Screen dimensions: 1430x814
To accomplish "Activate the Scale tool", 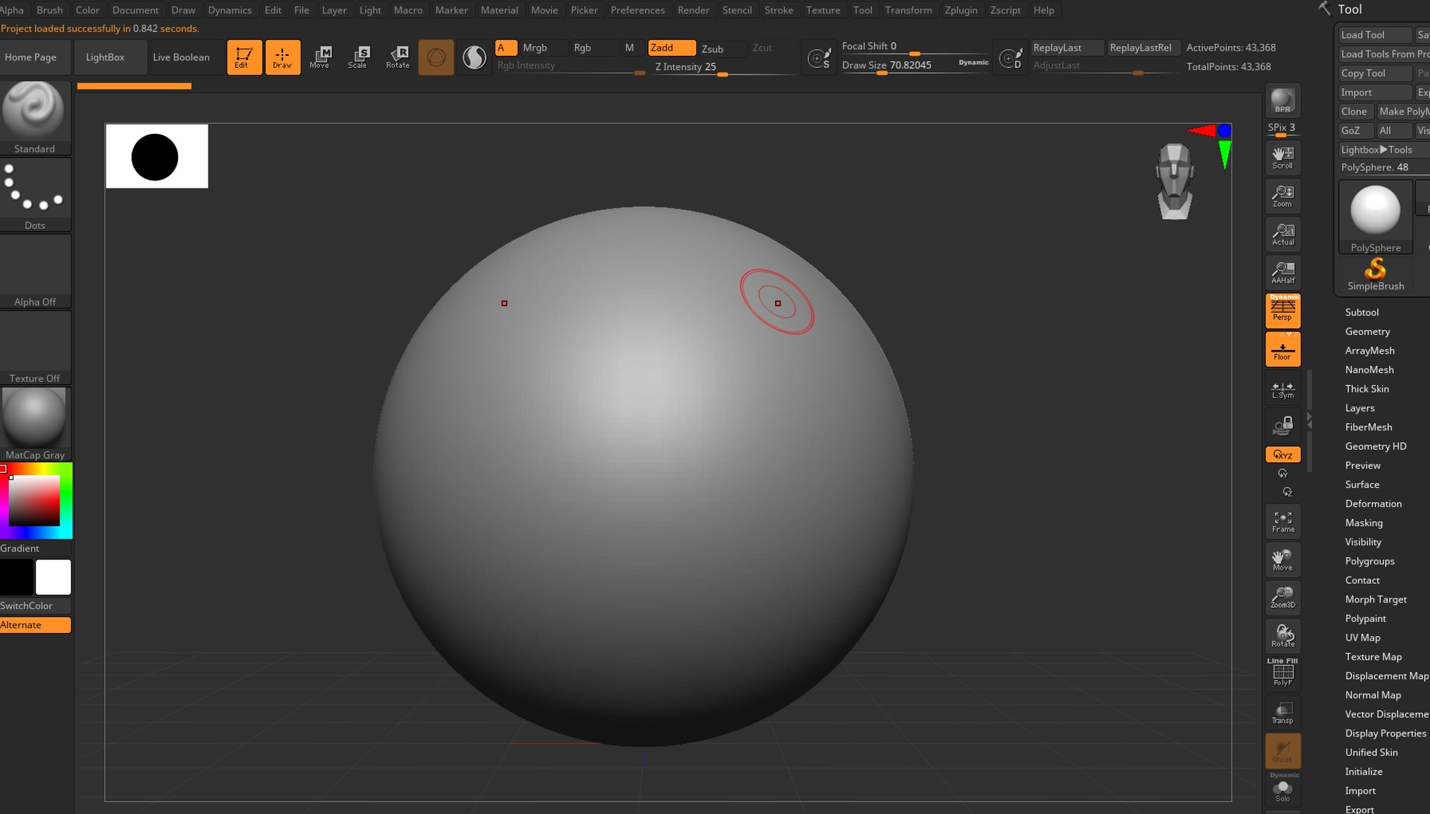I will pyautogui.click(x=359, y=57).
